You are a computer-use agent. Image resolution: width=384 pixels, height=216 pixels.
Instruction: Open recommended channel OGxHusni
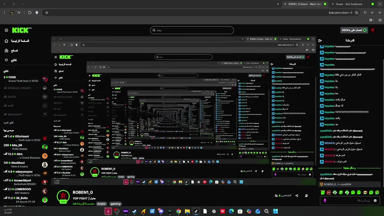(25, 138)
